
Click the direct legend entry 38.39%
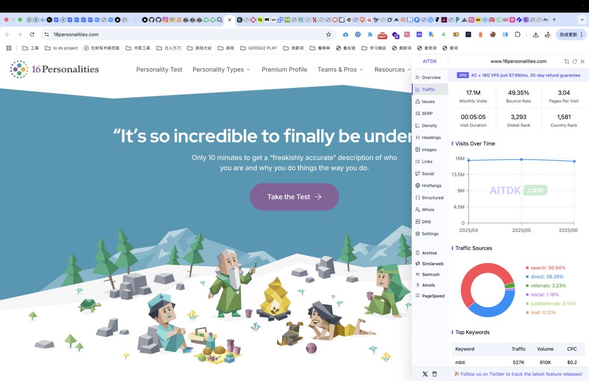click(x=545, y=277)
